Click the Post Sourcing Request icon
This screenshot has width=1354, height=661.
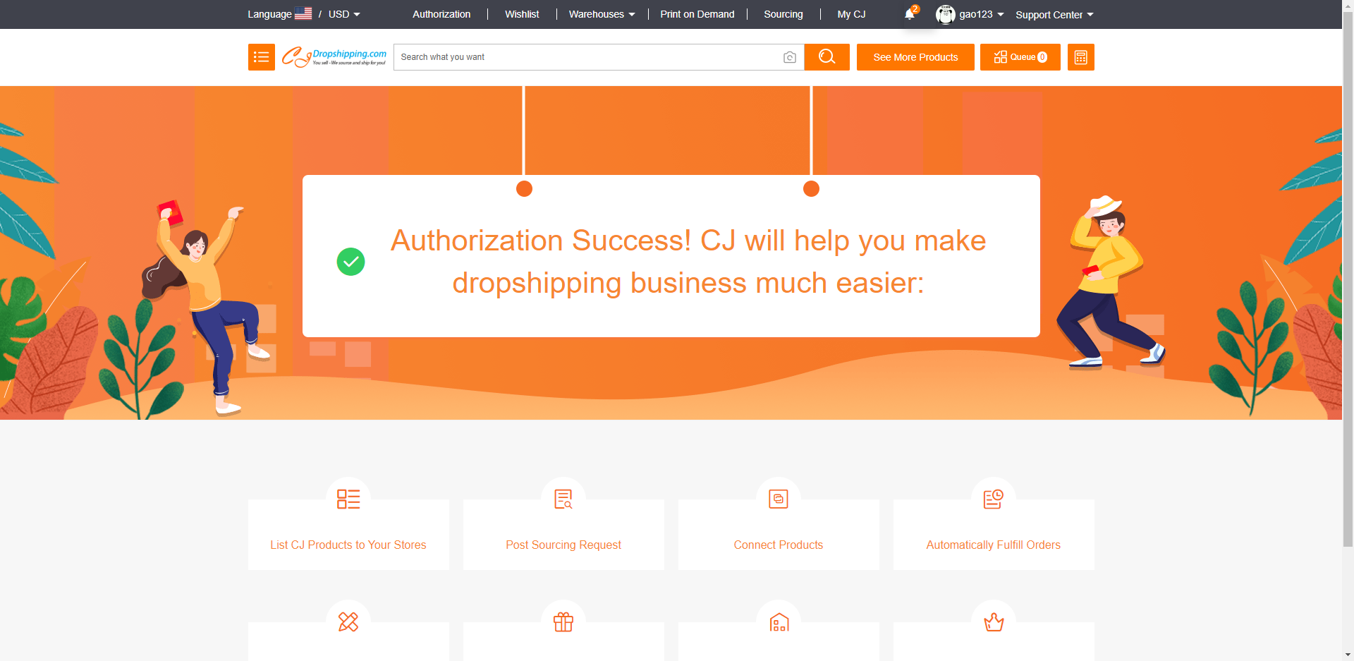click(563, 499)
